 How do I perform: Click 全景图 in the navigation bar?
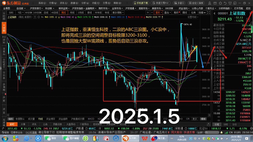(x=7, y=8)
